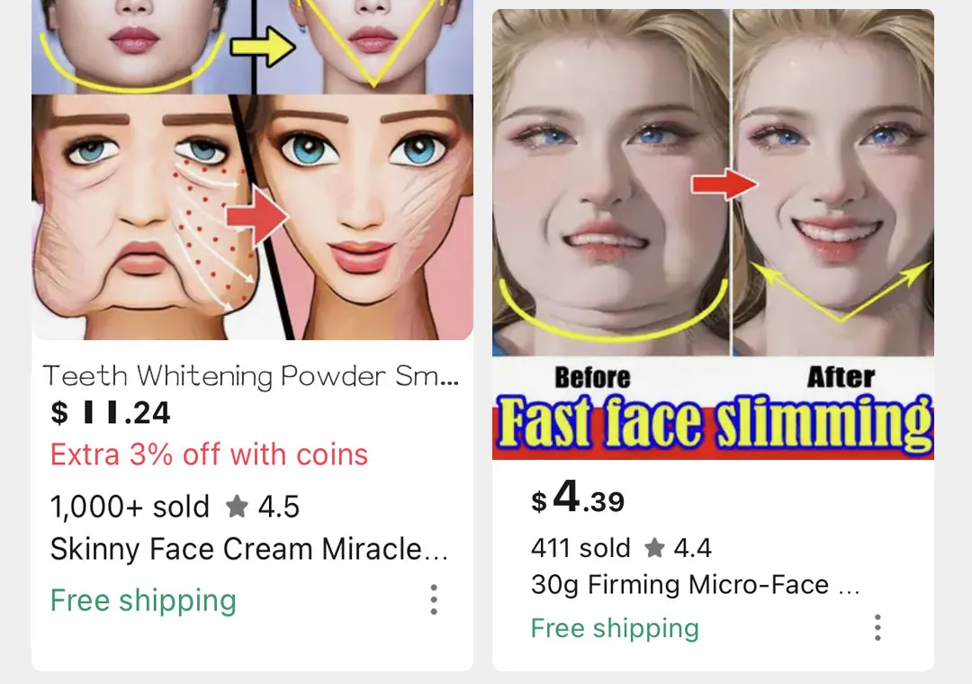Click the '411 sold' count
Screen dimensions: 972x684
[x=580, y=548]
